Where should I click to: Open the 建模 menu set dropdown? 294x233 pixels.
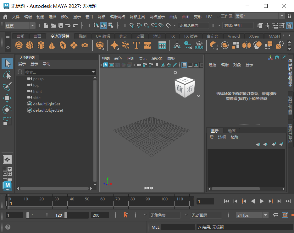[19, 25]
